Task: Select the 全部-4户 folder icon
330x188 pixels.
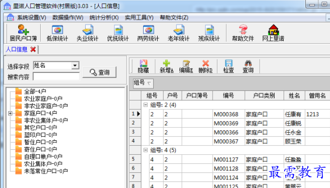Action: [19, 91]
